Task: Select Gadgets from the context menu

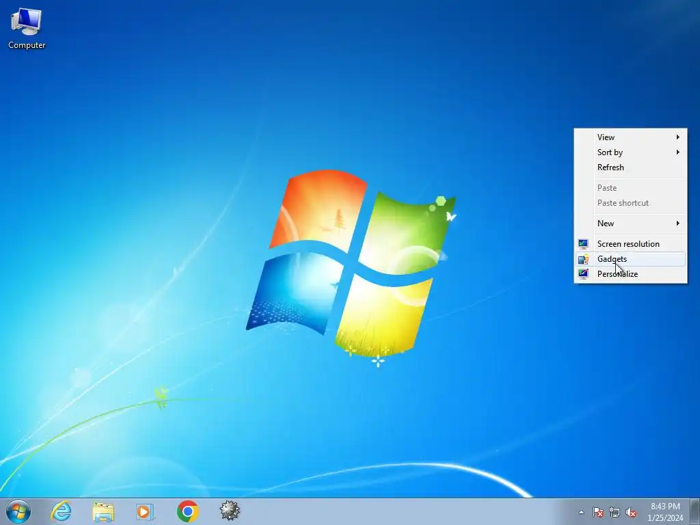Action: pyautogui.click(x=630, y=259)
